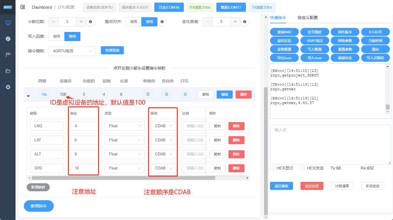Click the 输入区 text area
393x220 pixels.
coord(331,145)
